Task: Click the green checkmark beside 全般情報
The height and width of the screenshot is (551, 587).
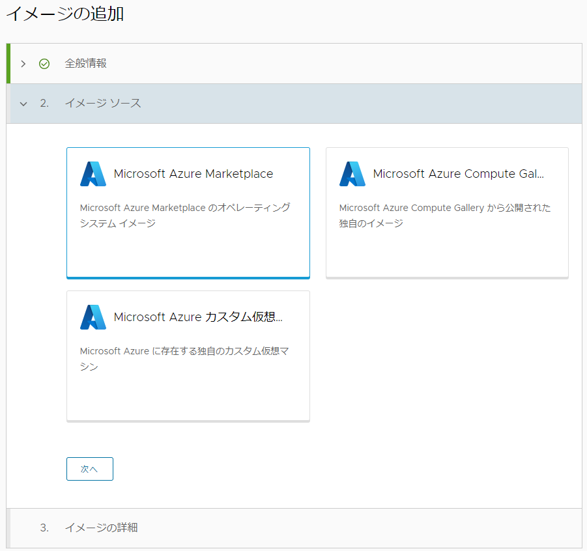Action: (44, 64)
